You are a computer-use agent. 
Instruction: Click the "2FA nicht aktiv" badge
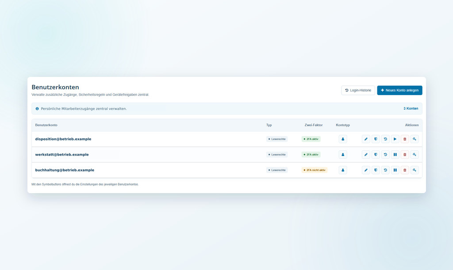point(315,170)
